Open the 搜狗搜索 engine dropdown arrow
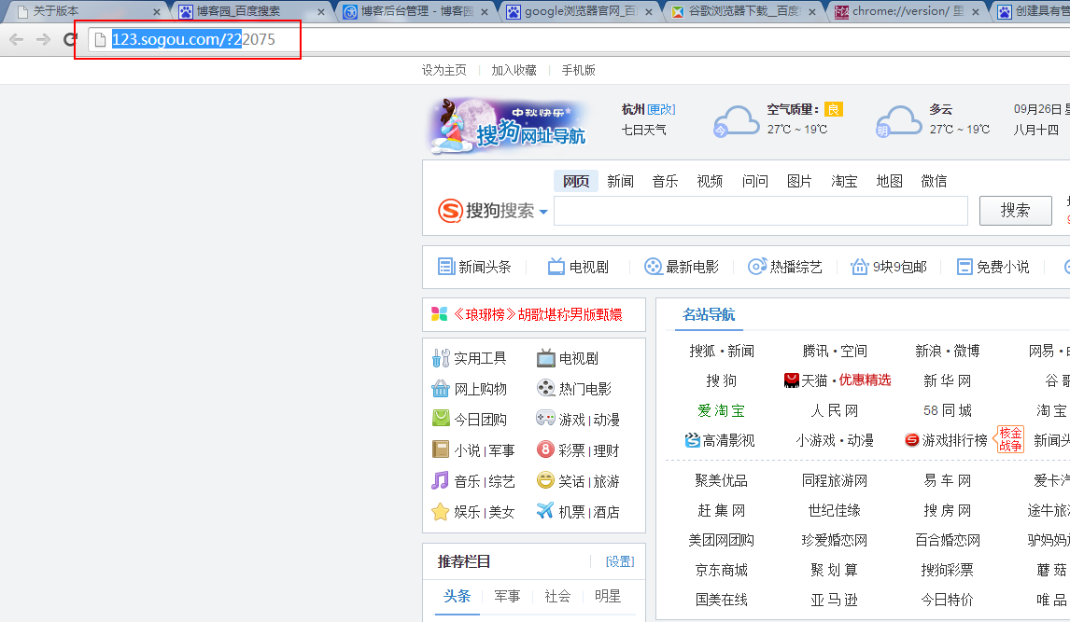Image resolution: width=1070 pixels, height=622 pixels. pyautogui.click(x=543, y=212)
